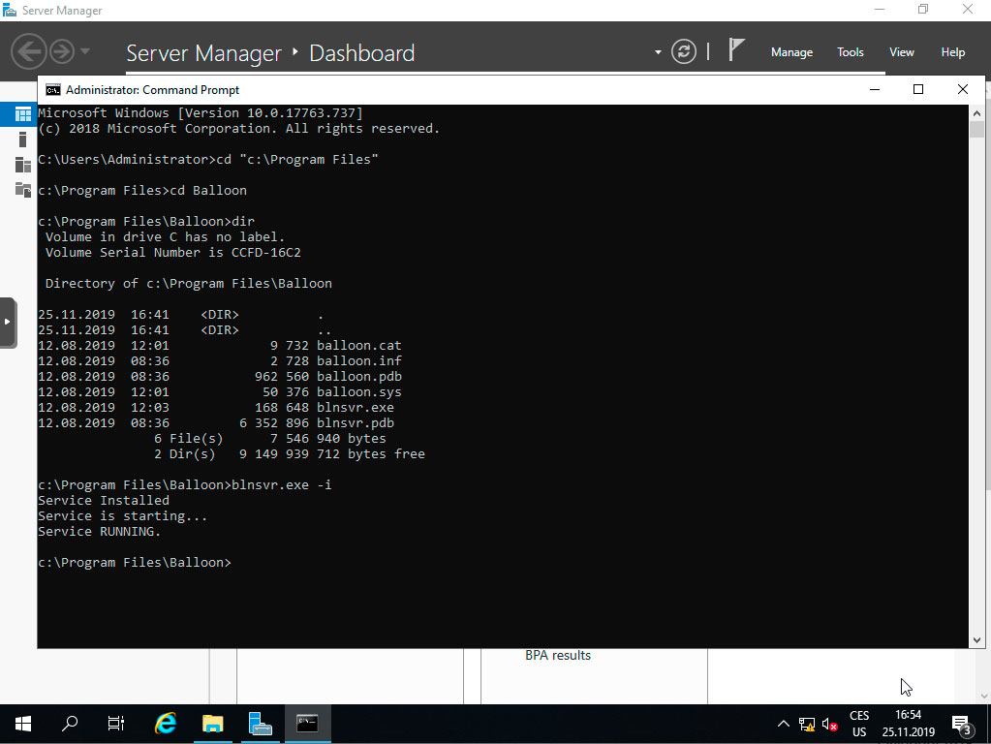Open the Tools menu
This screenshot has height=744, width=991.
click(x=850, y=52)
